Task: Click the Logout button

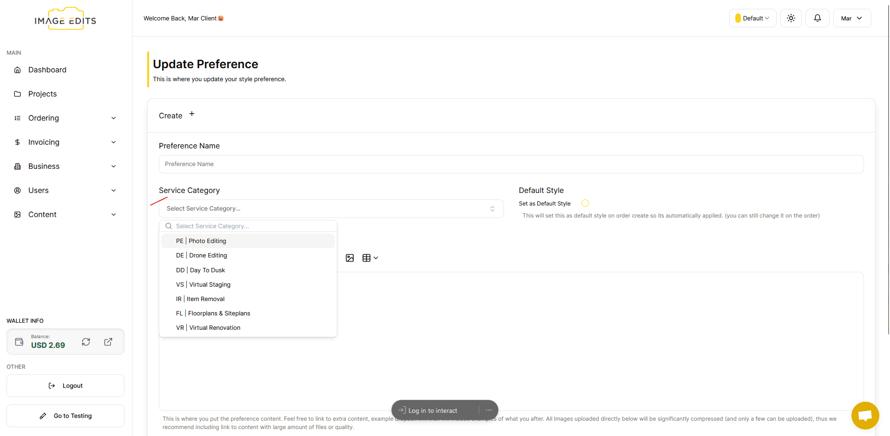Action: pyautogui.click(x=65, y=385)
